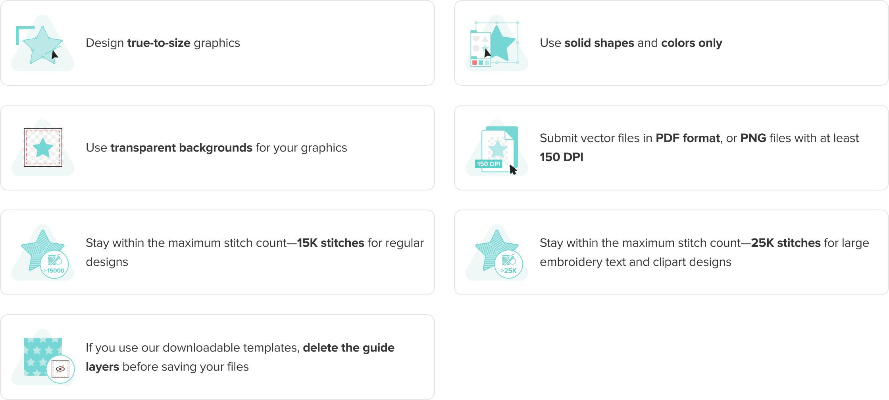The image size is (889, 400).
Task: Click 'Submit vector files in PDF format' text
Action: [630, 138]
